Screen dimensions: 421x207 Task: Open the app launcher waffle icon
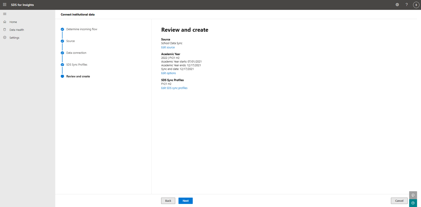(x=5, y=5)
